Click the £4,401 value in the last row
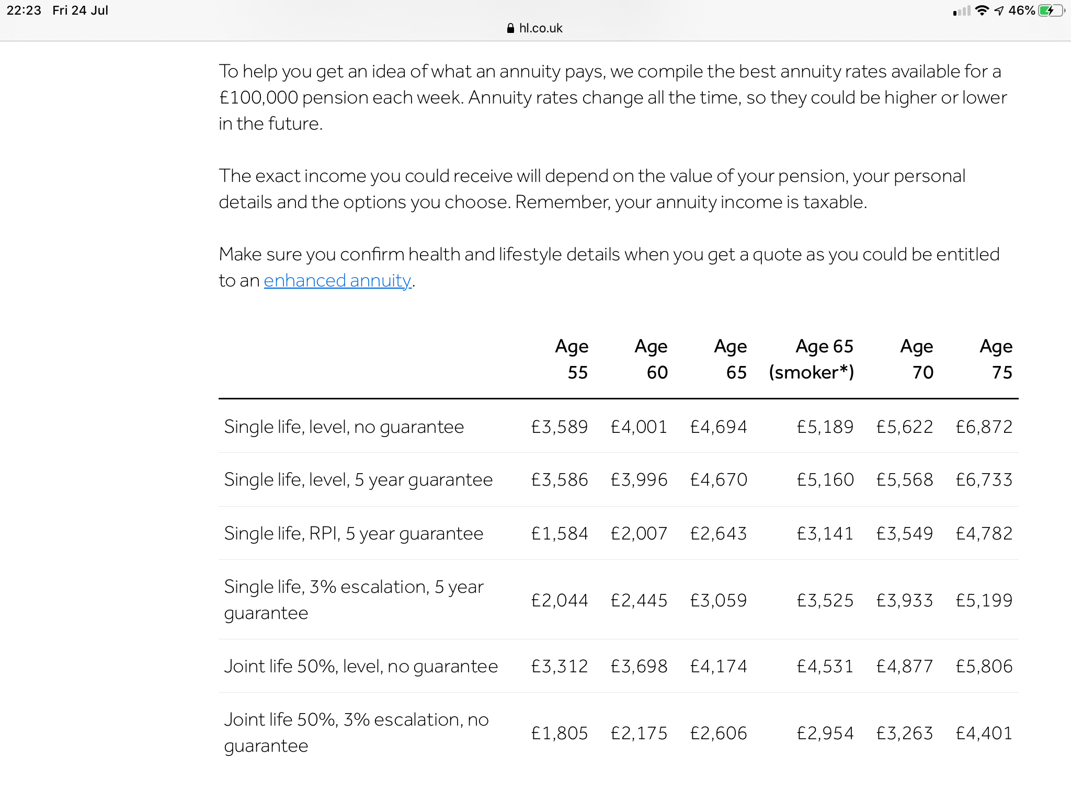The image size is (1071, 803). point(984,733)
